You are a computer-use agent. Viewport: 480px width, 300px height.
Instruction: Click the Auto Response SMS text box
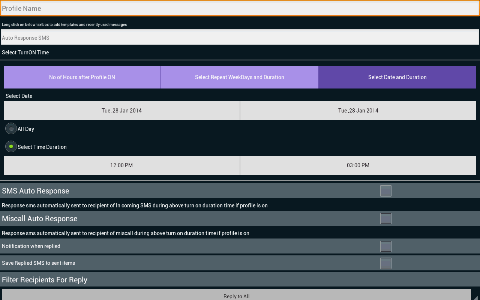tap(240, 37)
